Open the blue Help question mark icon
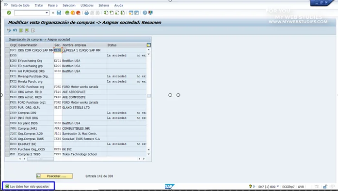The height and width of the screenshot is (191, 338). pyautogui.click(x=145, y=13)
